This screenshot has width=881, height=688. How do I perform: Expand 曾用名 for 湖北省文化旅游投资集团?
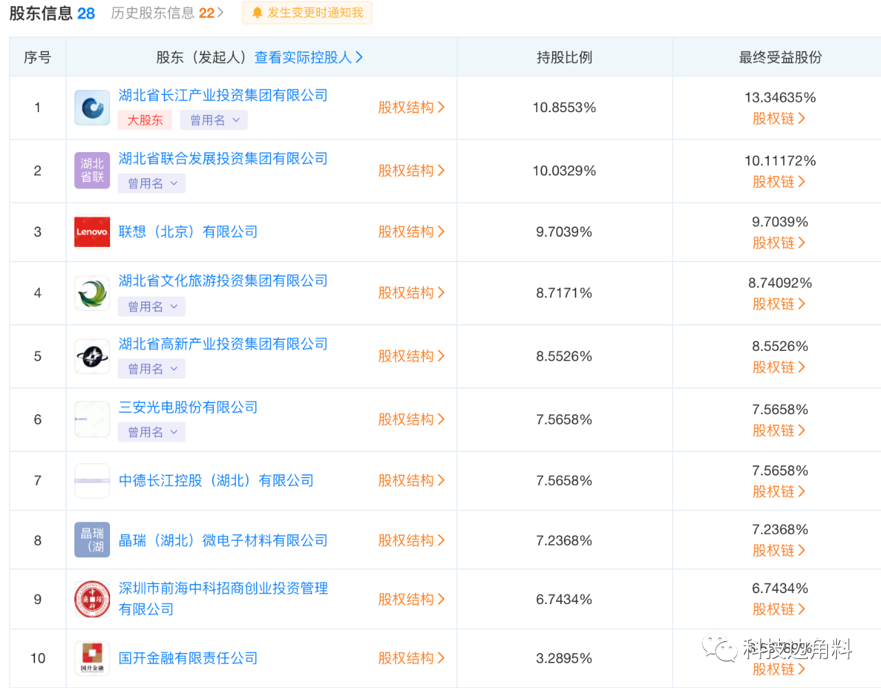pyautogui.click(x=151, y=307)
